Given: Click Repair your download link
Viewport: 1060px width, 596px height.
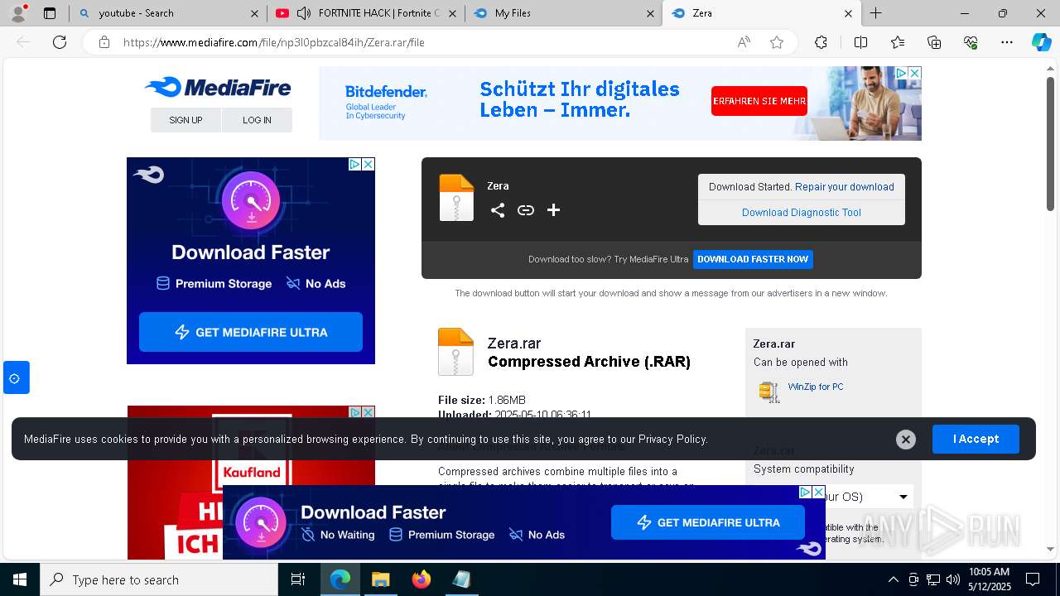Looking at the screenshot, I should tap(844, 187).
